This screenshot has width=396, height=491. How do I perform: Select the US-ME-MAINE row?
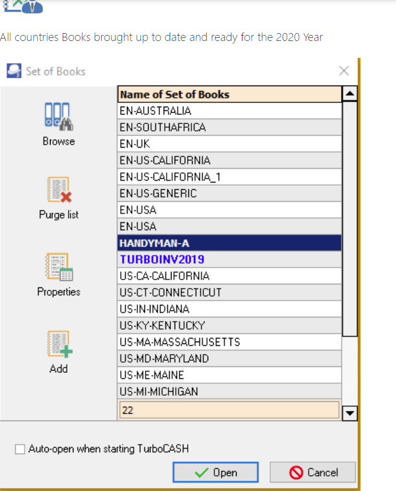click(229, 375)
